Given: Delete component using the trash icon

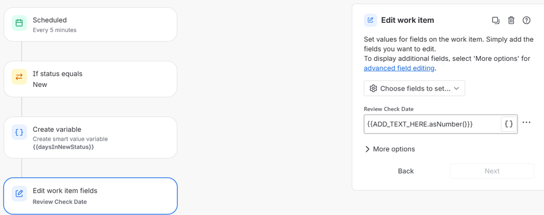Looking at the screenshot, I should click(x=511, y=21).
